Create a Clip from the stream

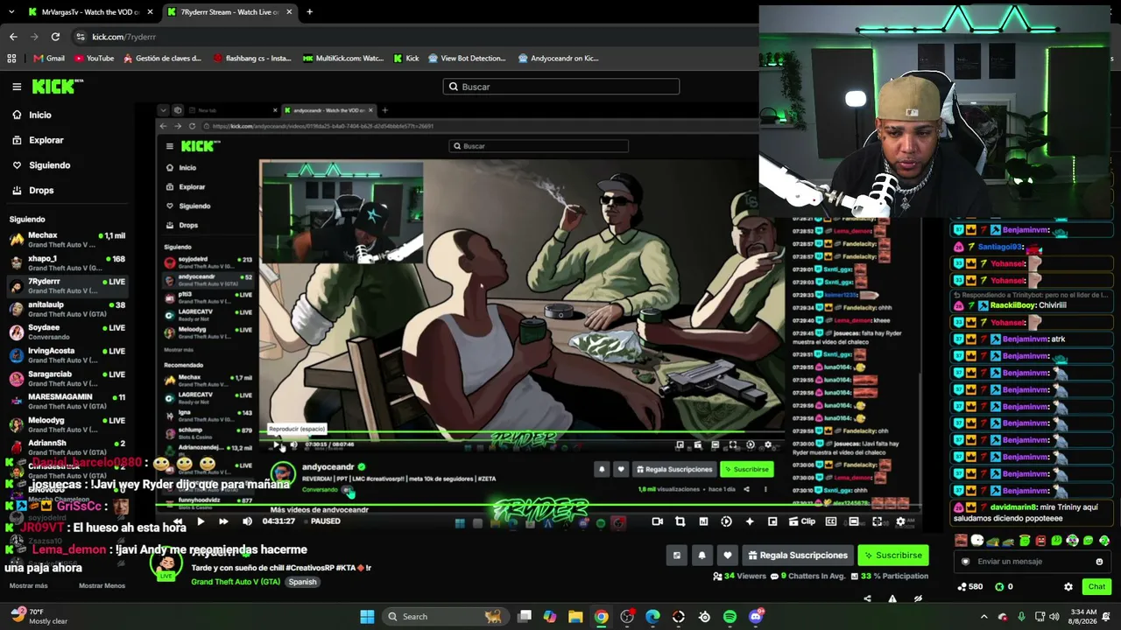[801, 521]
